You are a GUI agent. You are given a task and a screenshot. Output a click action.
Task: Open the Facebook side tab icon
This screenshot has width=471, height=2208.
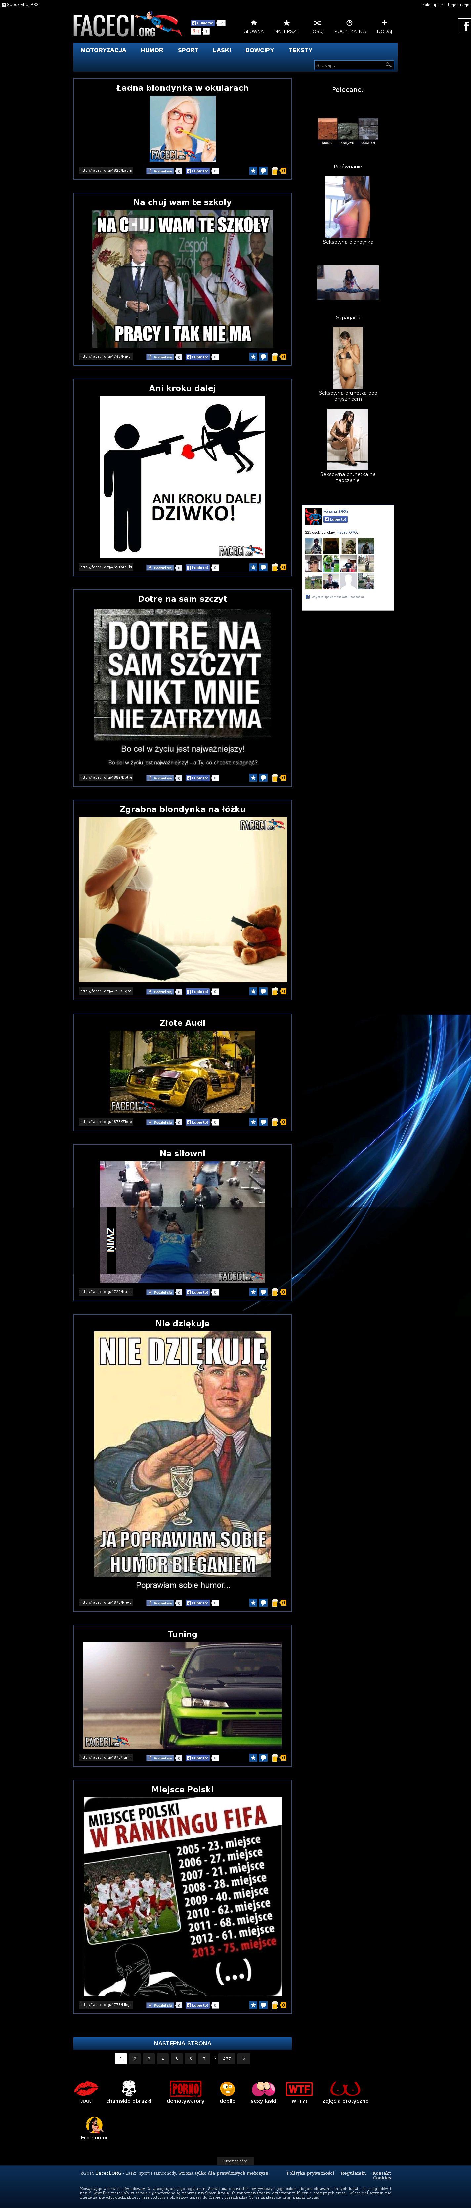[x=465, y=26]
